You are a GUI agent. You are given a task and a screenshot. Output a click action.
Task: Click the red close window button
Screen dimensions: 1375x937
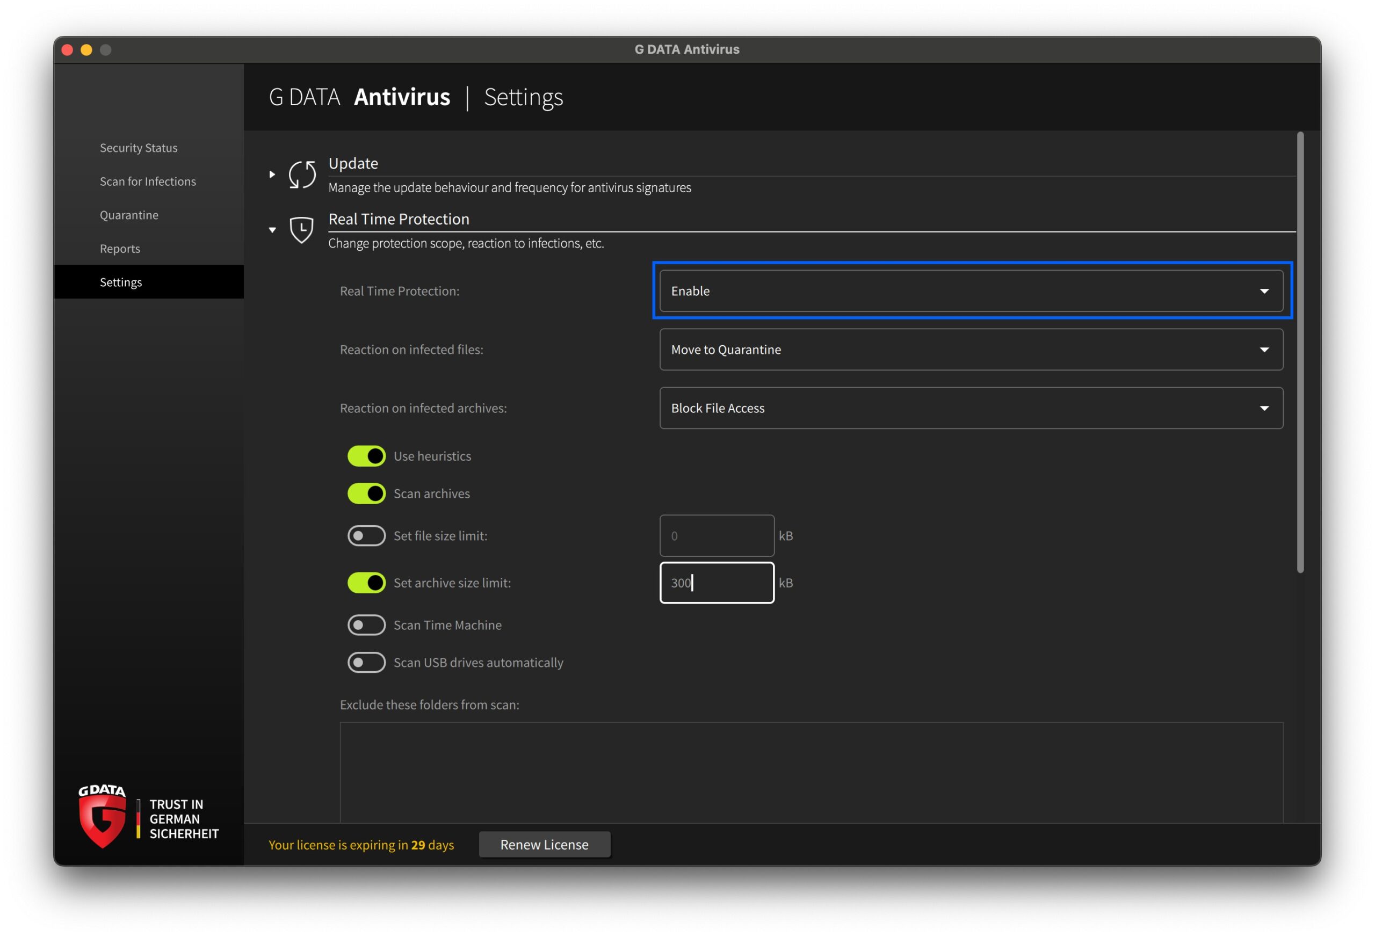[x=68, y=50]
